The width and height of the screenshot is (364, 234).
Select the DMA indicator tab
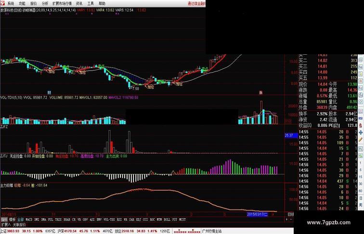(44, 219)
